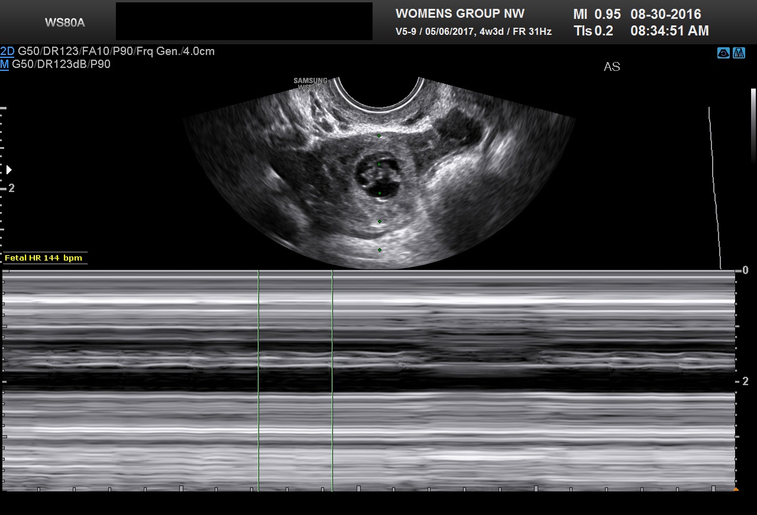This screenshot has width=757, height=515.
Task: Click the 2D image rotate icon
Action: tap(723, 53)
